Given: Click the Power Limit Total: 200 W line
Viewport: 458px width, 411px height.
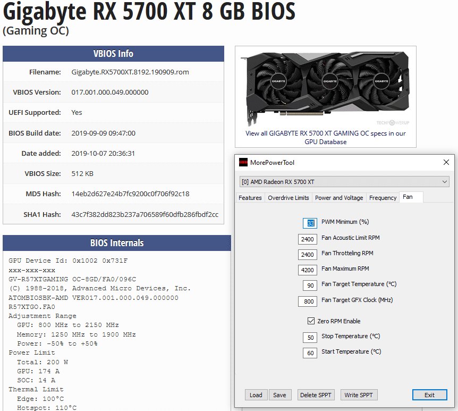Looking at the screenshot, I should (x=43, y=362).
